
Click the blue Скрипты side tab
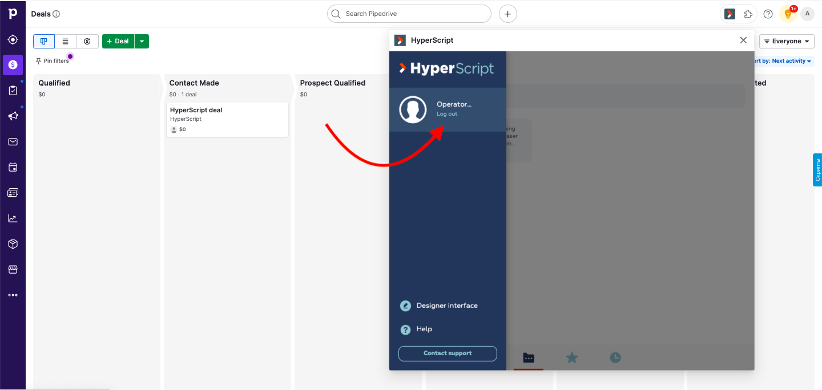(x=817, y=170)
